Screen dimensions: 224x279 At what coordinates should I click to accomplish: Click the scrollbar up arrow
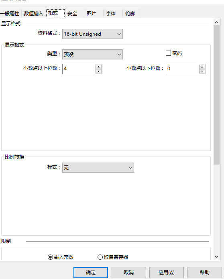pos(216,22)
